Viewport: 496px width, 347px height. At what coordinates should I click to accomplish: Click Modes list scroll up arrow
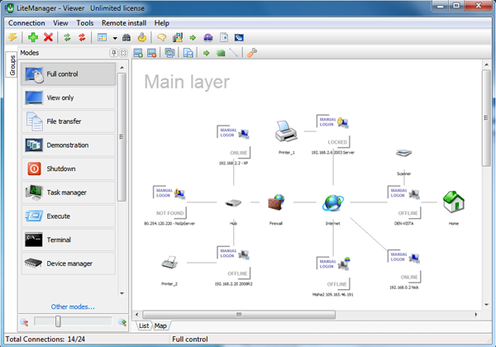[122, 68]
